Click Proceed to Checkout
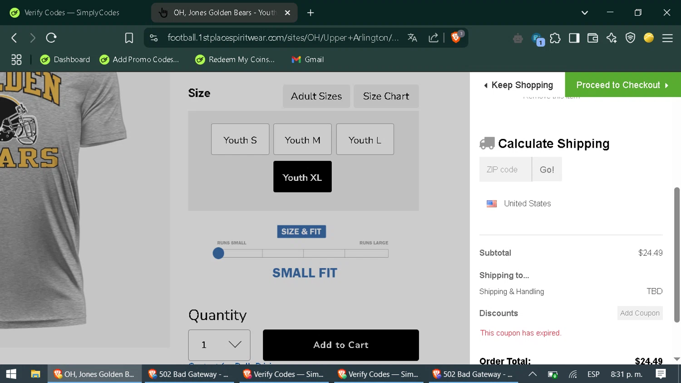The height and width of the screenshot is (383, 681). (x=623, y=85)
